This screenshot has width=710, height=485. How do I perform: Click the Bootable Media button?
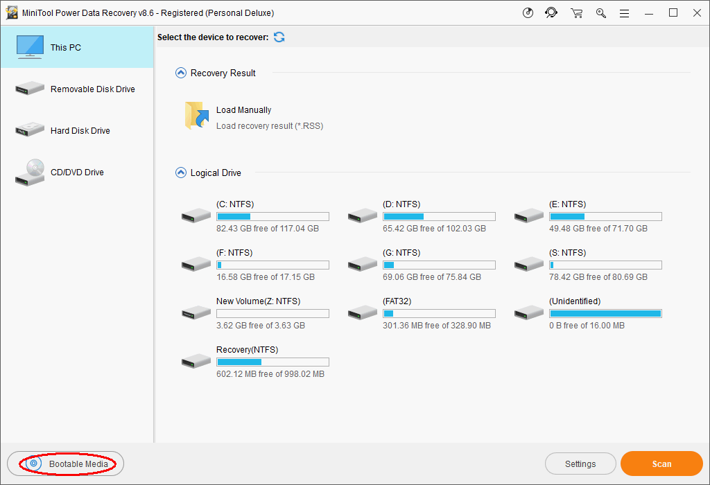pos(66,464)
